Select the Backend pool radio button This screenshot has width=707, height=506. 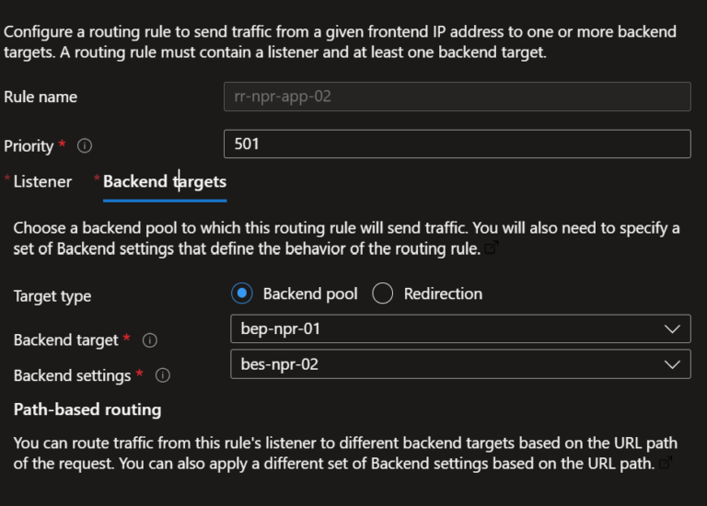242,293
